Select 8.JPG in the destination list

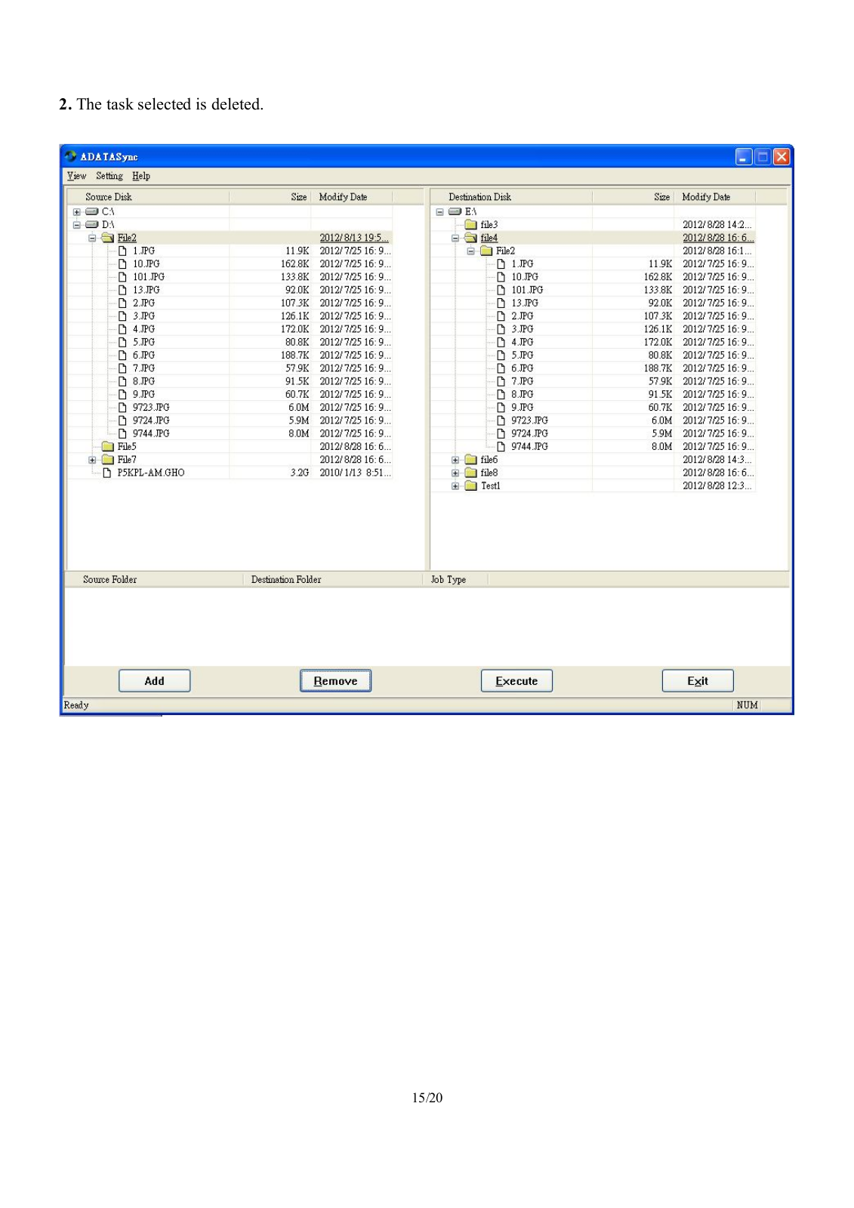522,394
